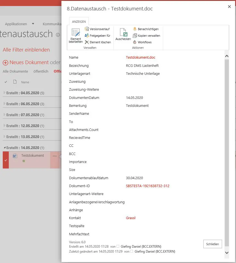Expand the Erstellt: 04.05.2020 group
This screenshot has height=263, width=236.
[x=5, y=93]
